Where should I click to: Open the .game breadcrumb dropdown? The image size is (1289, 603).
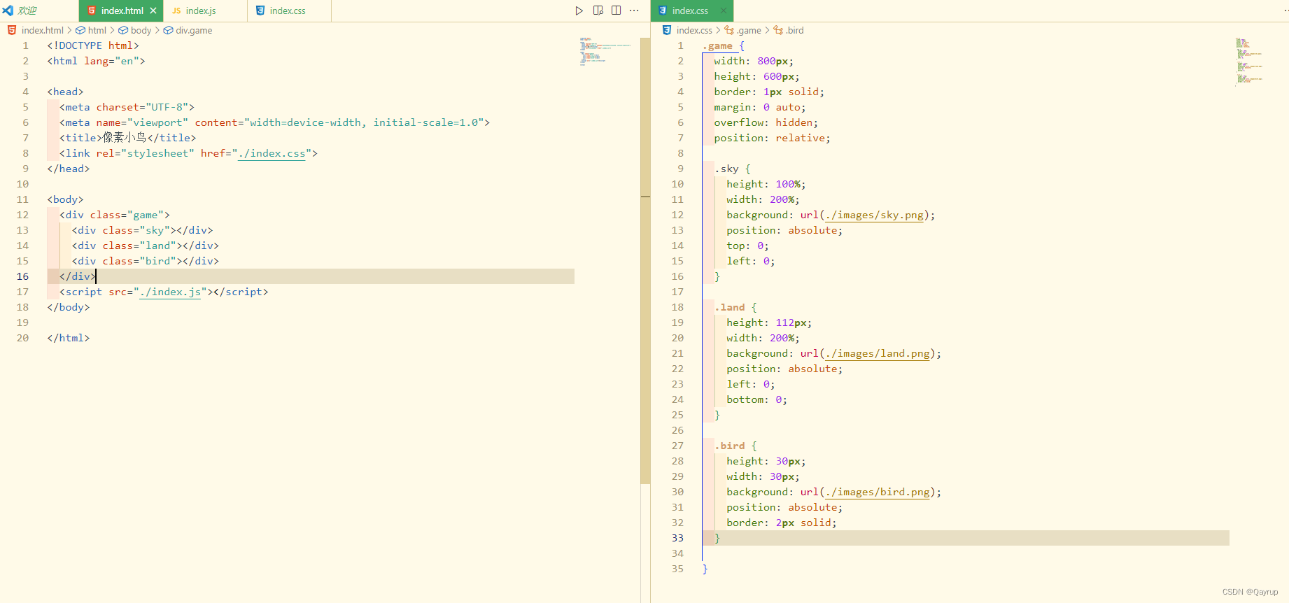749,30
